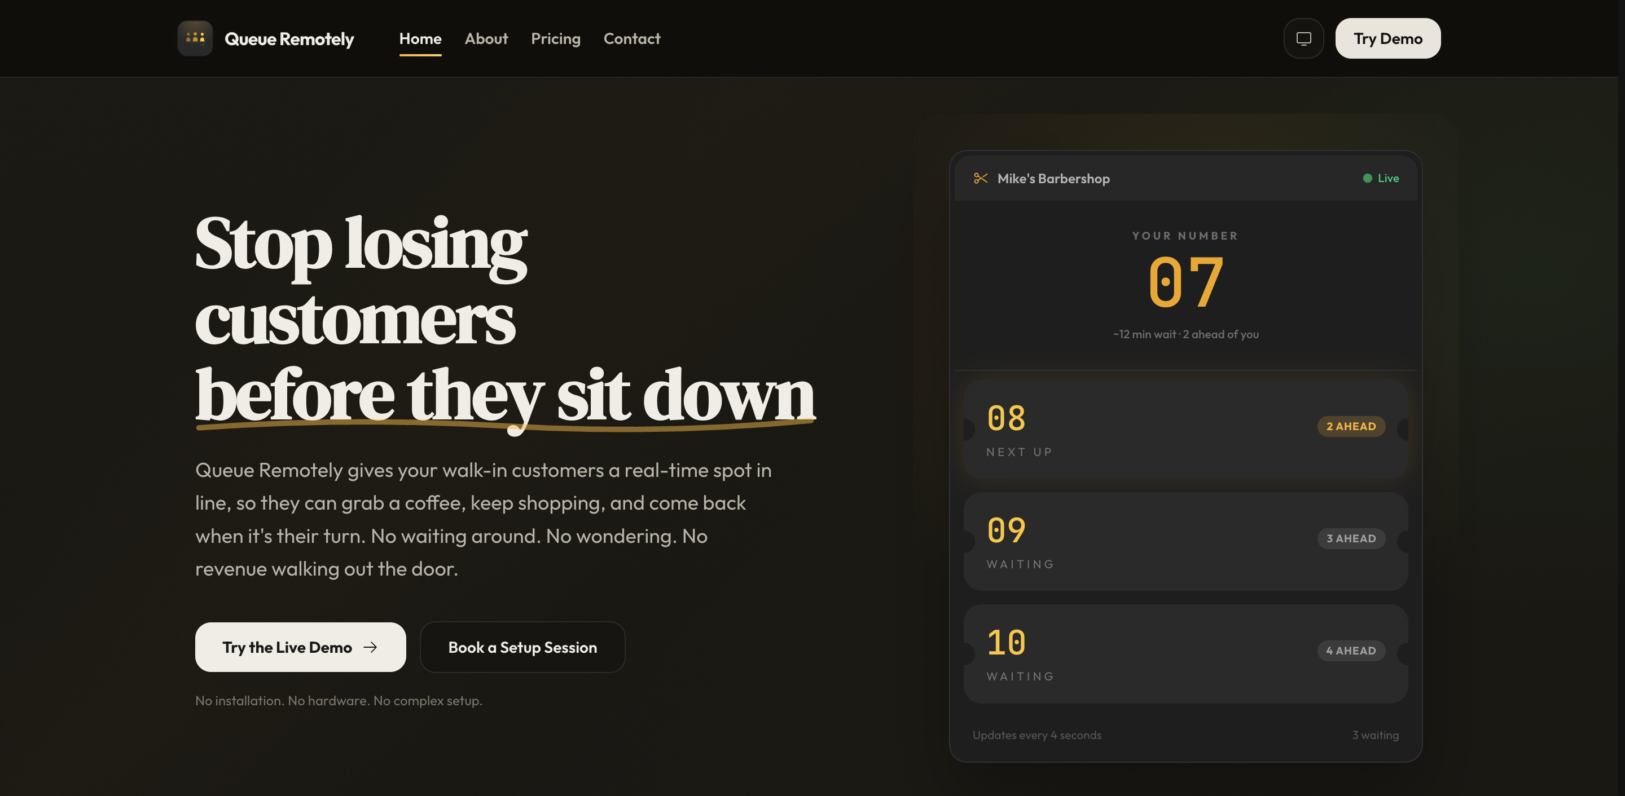Click the scissors icon beside Mike's Barbershop
The height and width of the screenshot is (796, 1625).
(x=980, y=178)
